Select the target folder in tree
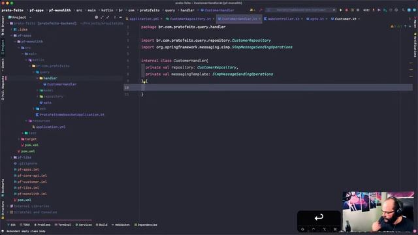 [31, 139]
